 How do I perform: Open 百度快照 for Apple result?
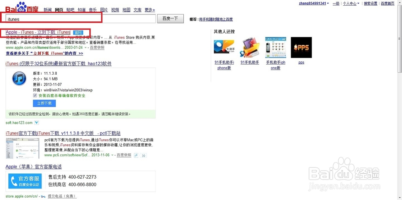tap(97, 48)
